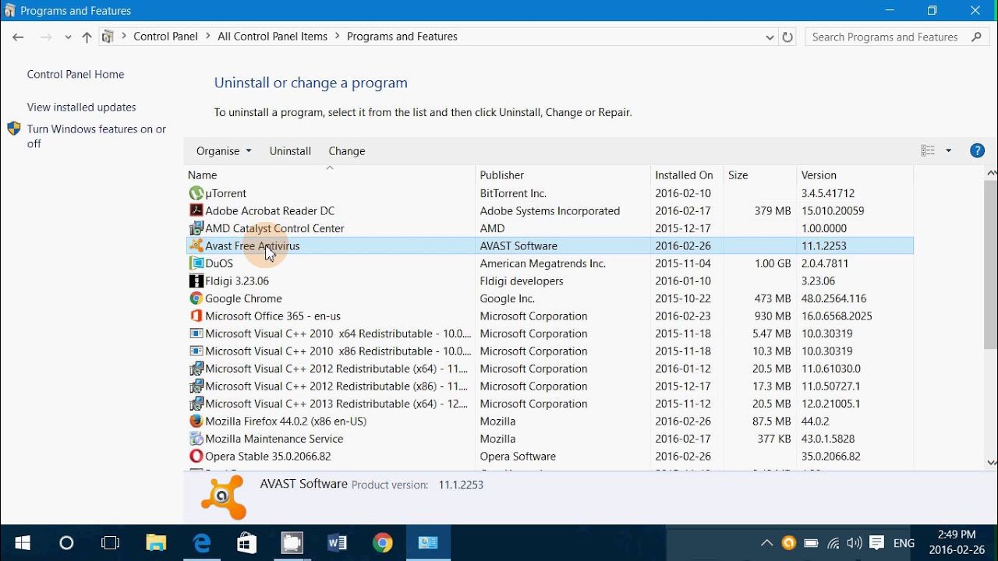Viewport: 998px width, 561px height.
Task: Click the search magnifier icon
Action: [x=977, y=37]
